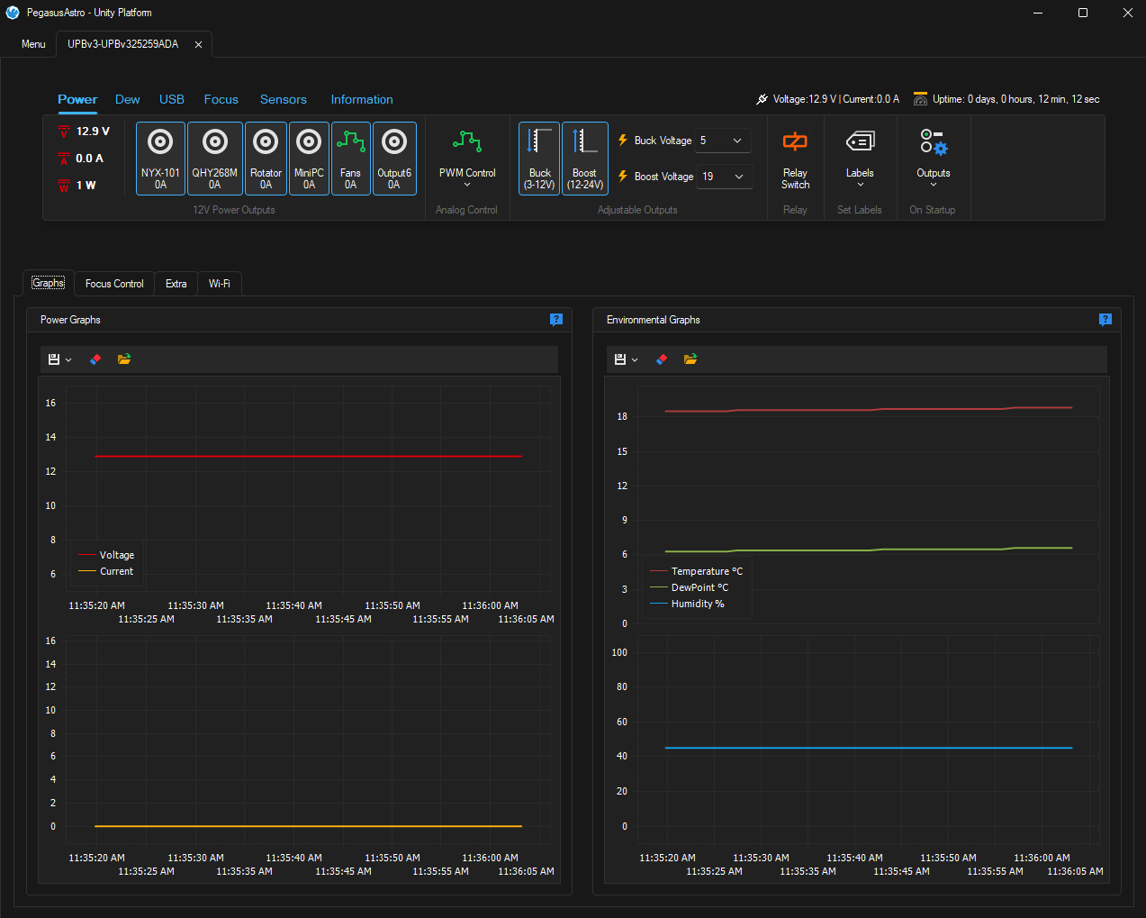
Task: Open the Buck Voltage dropdown
Action: [723, 141]
